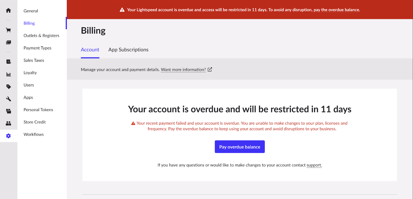Open Personal Tokens page
413x199 pixels.
coord(38,110)
